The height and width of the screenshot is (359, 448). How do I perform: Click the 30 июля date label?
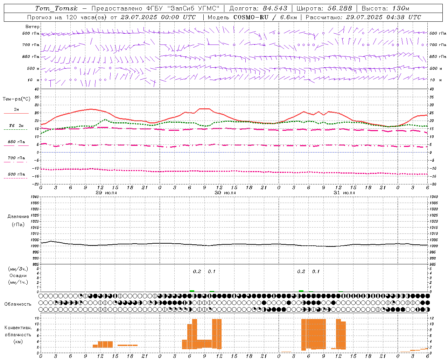pyautogui.click(x=225, y=193)
